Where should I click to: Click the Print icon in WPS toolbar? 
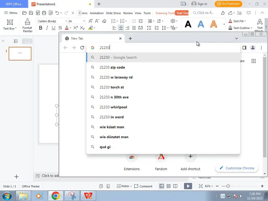click(44, 13)
